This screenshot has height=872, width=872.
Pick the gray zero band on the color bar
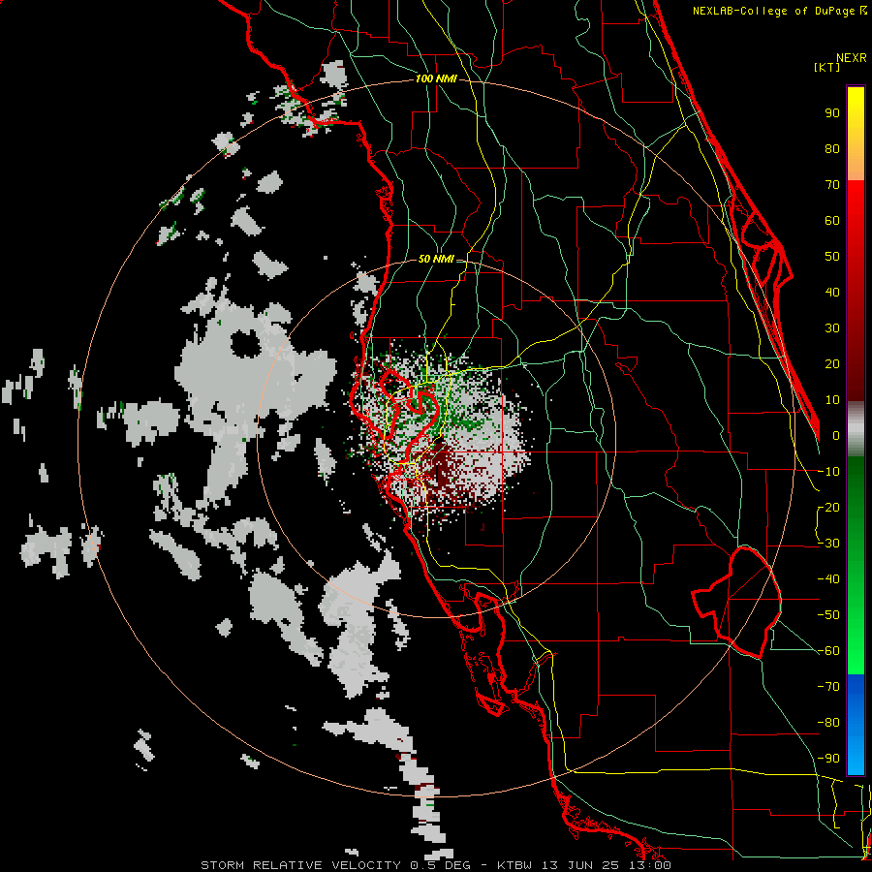856,429
